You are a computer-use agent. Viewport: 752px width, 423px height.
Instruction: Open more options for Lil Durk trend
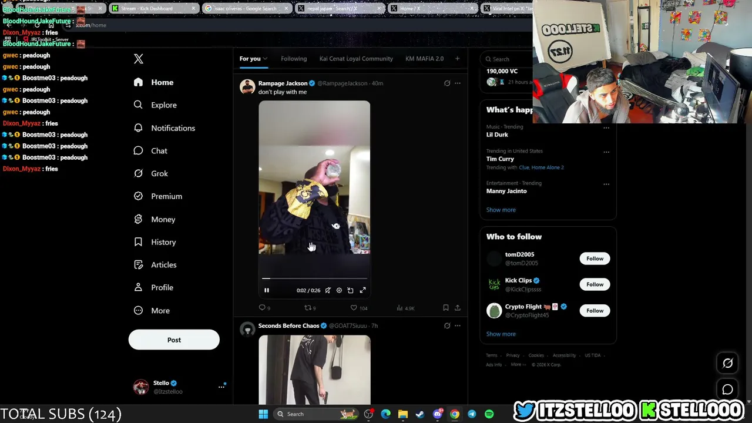pyautogui.click(x=606, y=128)
